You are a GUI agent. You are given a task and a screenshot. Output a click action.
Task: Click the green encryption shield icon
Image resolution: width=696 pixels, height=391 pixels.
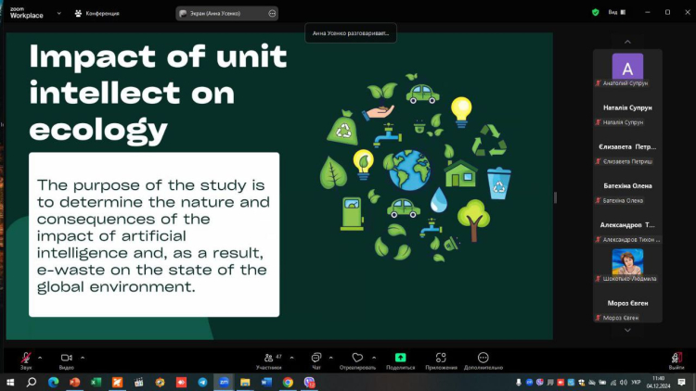(595, 13)
